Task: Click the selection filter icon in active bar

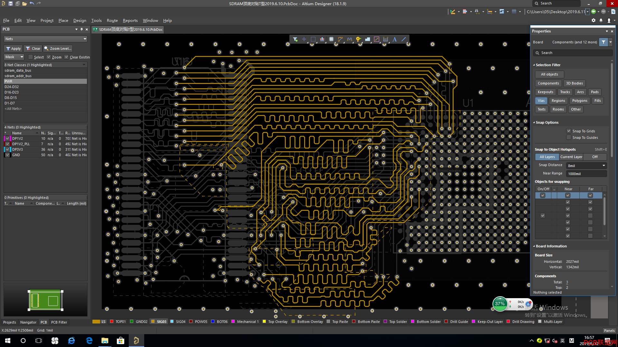Action: pos(295,39)
